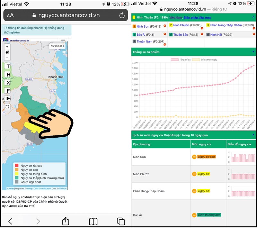257x228 pixels.
Task: Click the H map layer button
Action: 8,74
